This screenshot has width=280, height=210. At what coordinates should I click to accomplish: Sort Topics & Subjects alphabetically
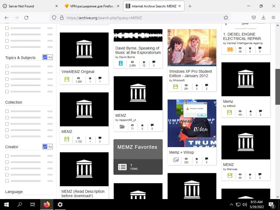(x=50, y=57)
